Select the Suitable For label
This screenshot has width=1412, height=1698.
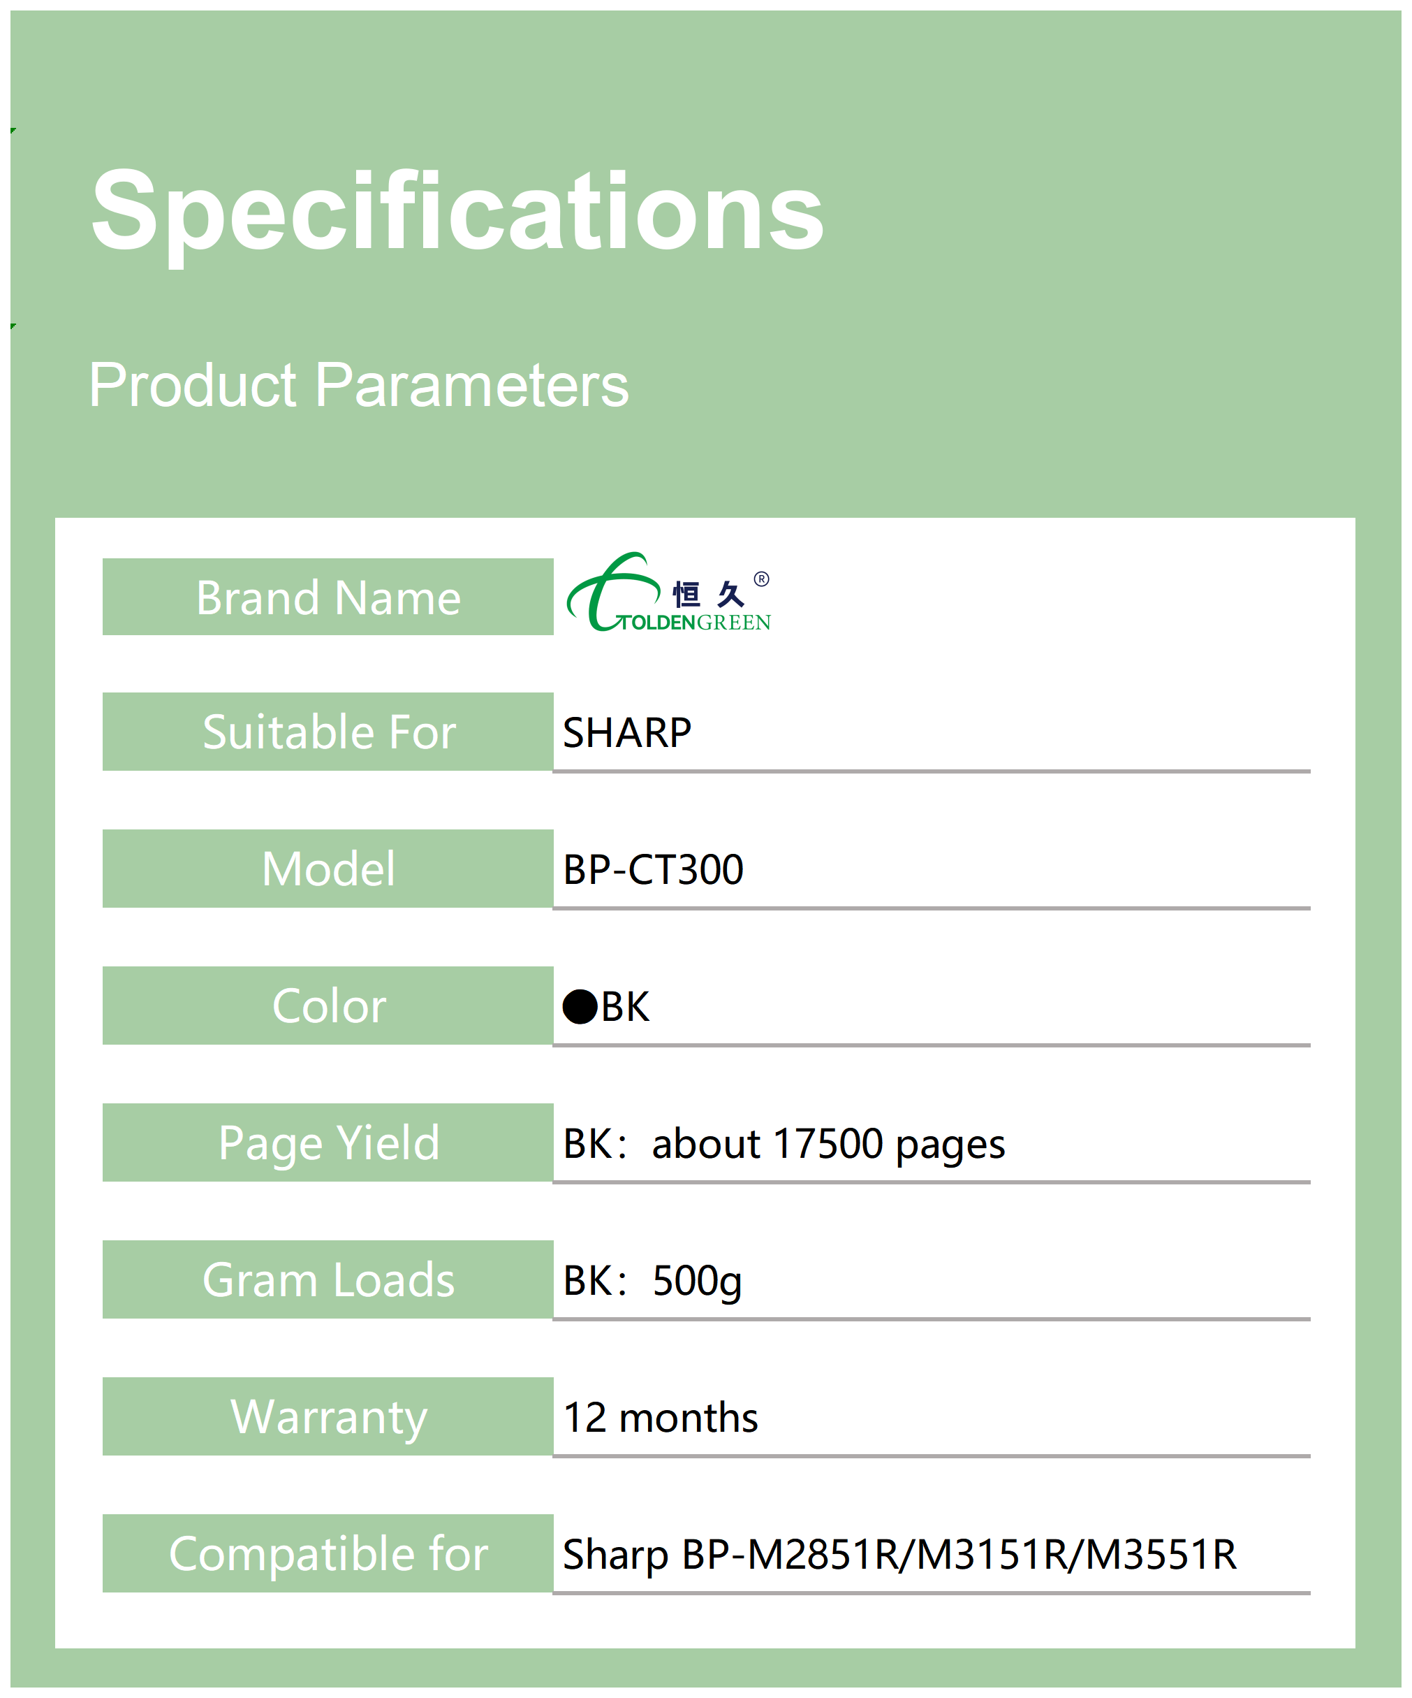point(328,732)
